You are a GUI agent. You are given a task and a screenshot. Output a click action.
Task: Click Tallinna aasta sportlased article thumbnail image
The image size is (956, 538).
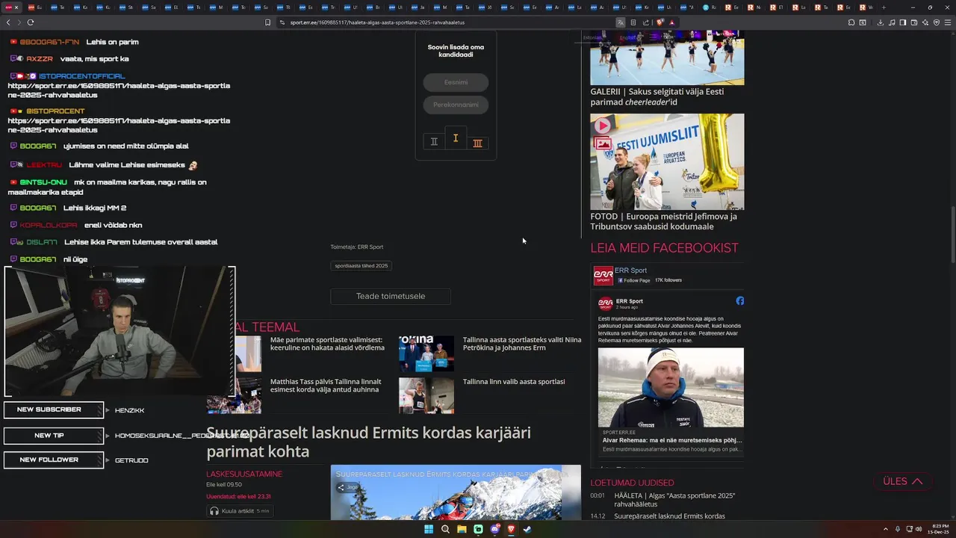426,353
